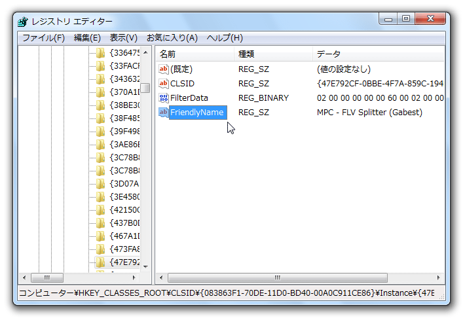Select the (既定) value name

[x=181, y=69]
